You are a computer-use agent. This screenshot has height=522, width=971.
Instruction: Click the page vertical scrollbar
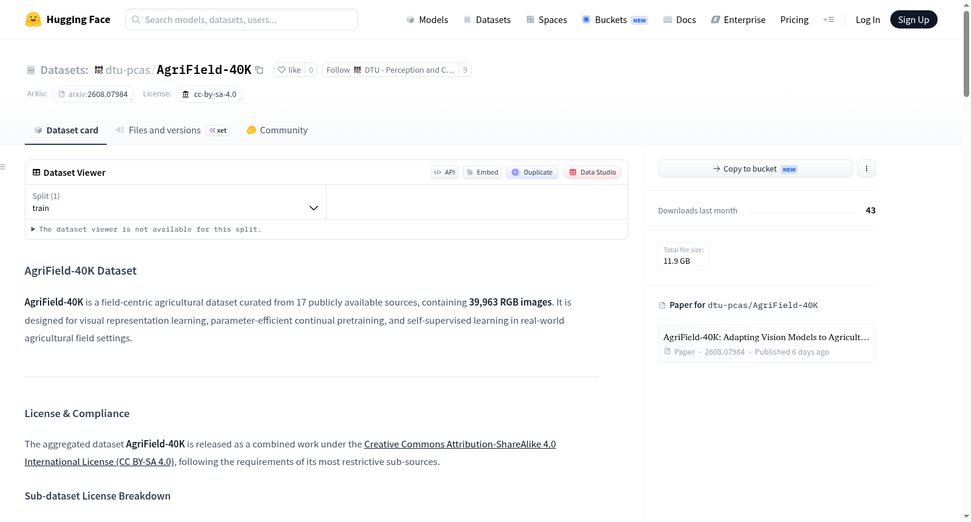966,53
